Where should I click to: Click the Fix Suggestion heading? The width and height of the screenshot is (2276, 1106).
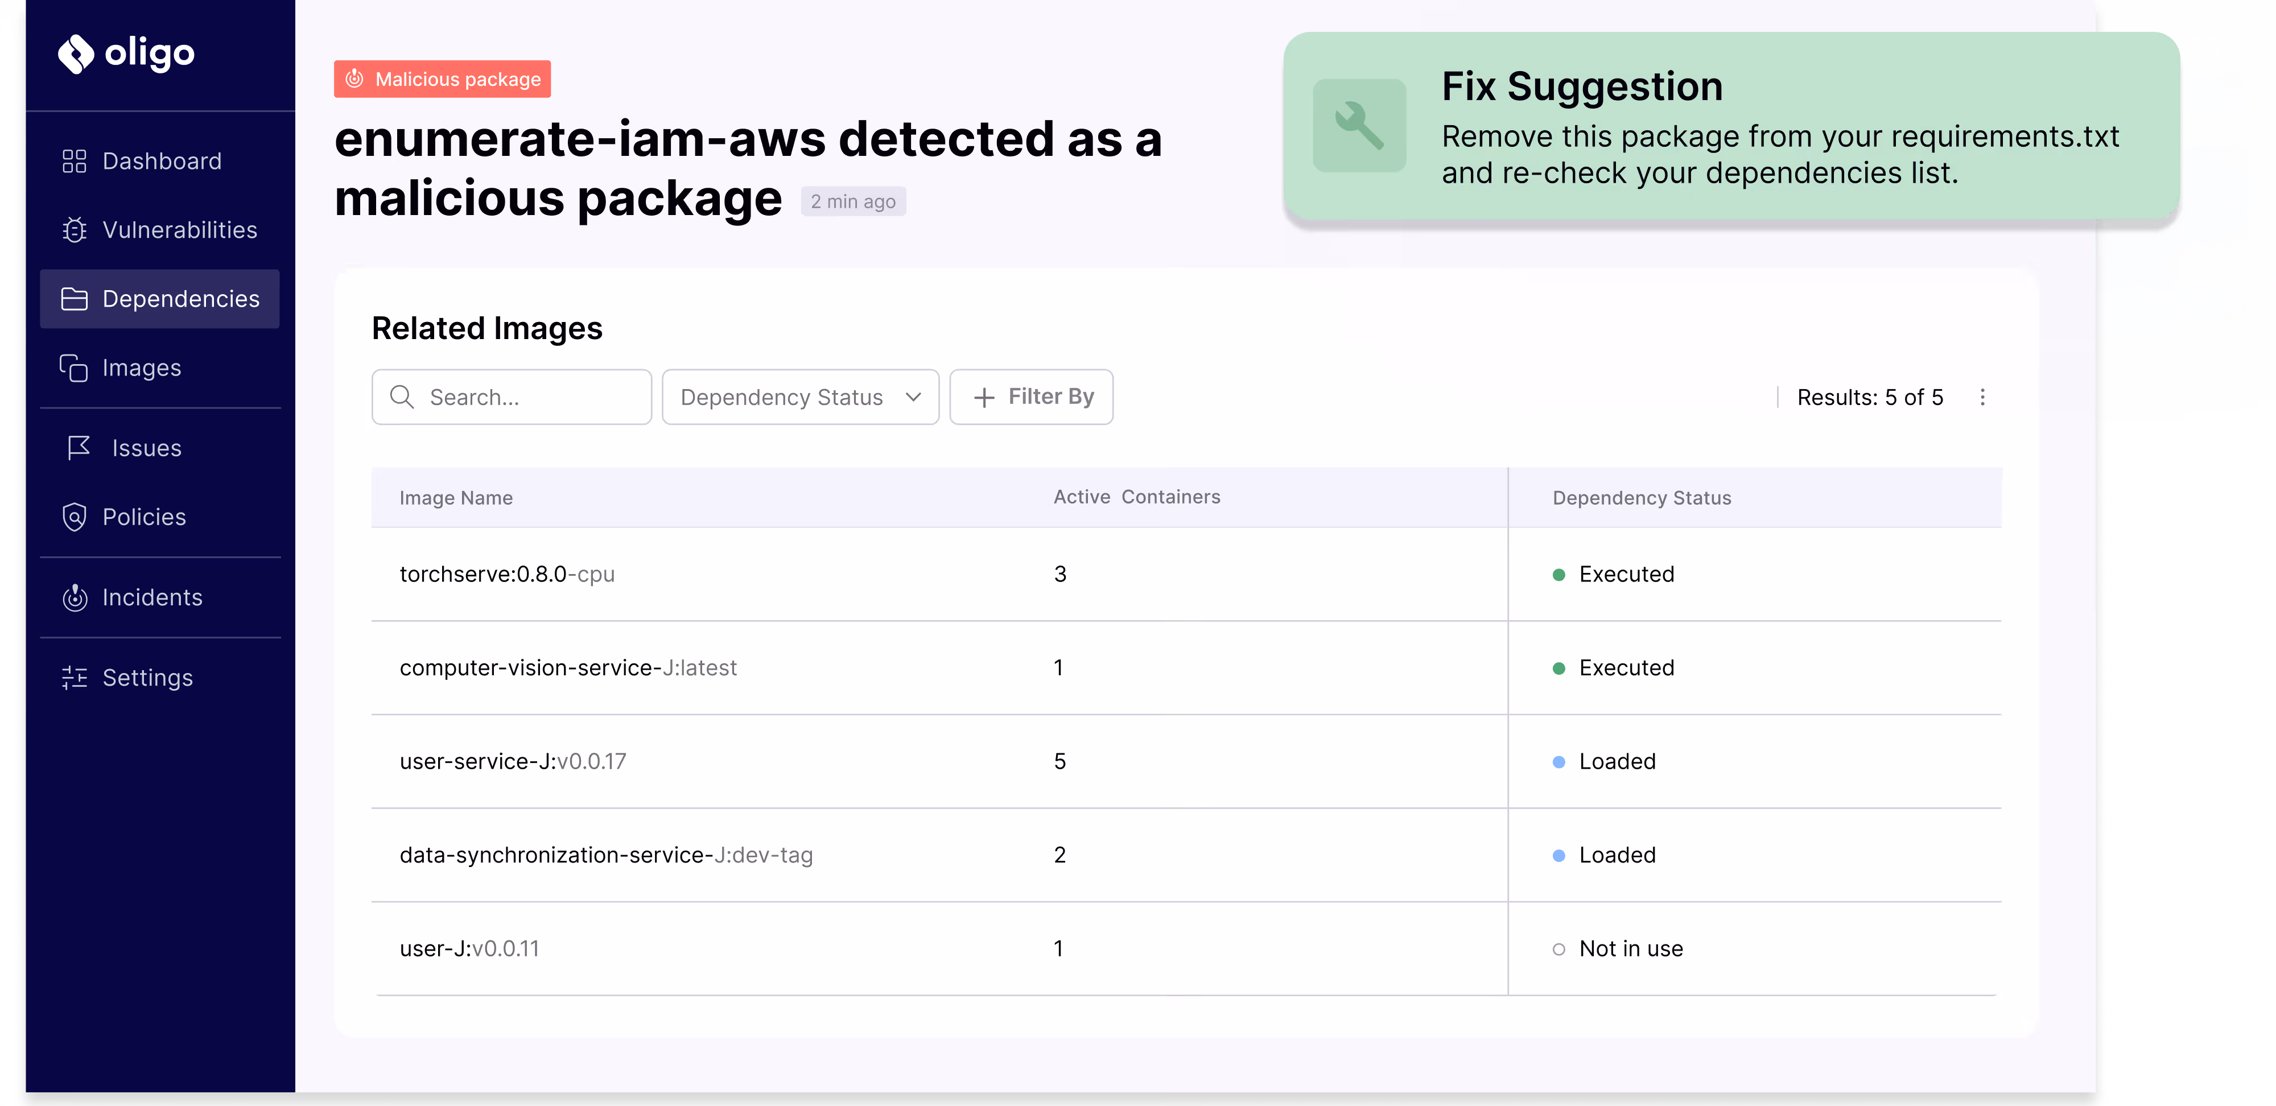pos(1582,86)
